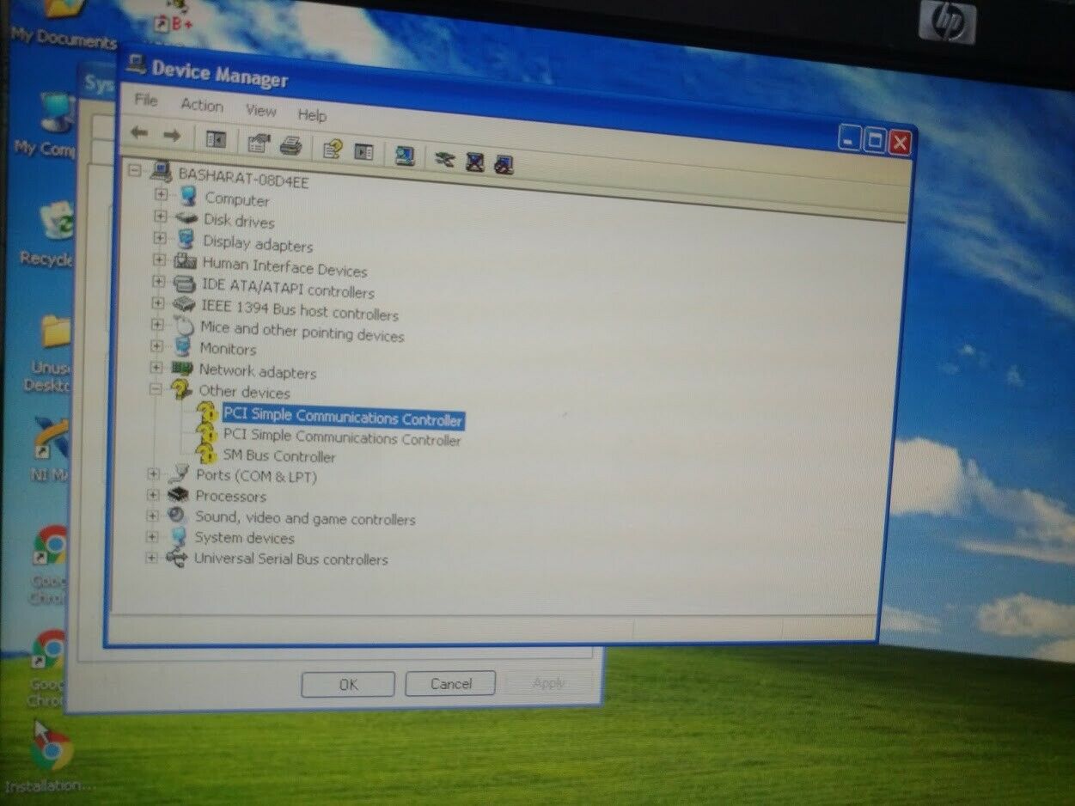Open Properties via the toolbar icon
Image resolution: width=1075 pixels, height=806 pixels.
[x=258, y=143]
